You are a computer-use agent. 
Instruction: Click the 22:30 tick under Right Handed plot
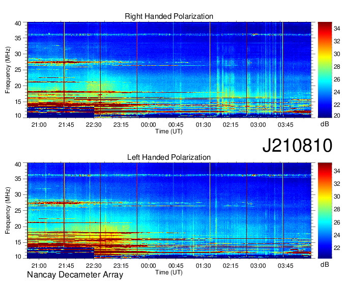tap(94, 125)
